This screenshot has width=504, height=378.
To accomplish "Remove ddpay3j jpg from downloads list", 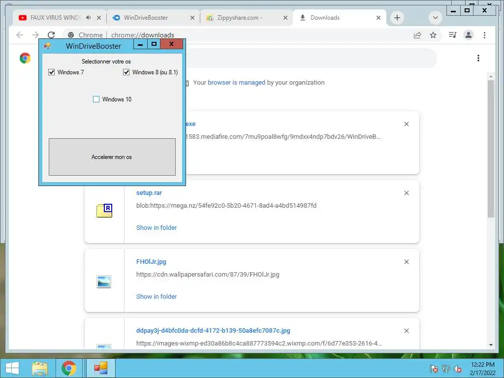I will 406,331.
